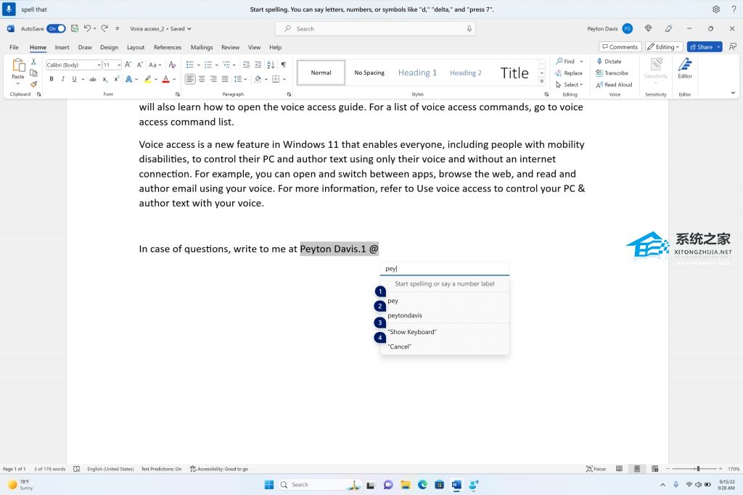Select the Dictate icon in the Voice group

point(599,61)
